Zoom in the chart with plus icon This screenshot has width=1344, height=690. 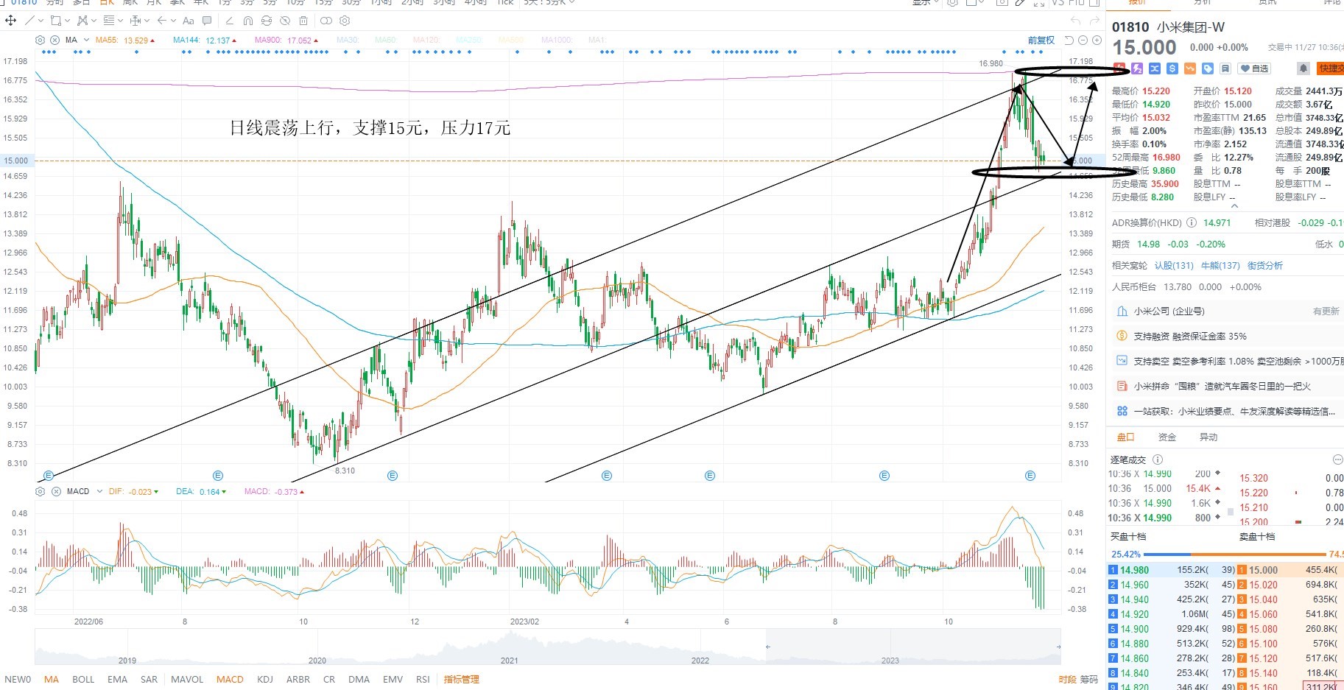[1097, 40]
